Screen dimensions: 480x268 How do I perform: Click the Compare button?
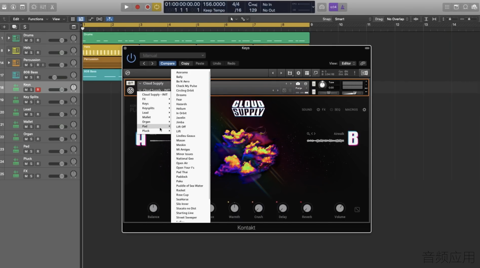168,63
